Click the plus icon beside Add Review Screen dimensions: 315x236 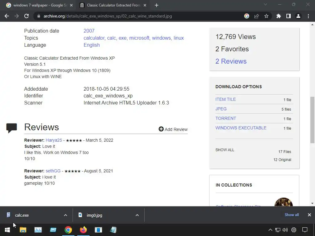tap(161, 129)
